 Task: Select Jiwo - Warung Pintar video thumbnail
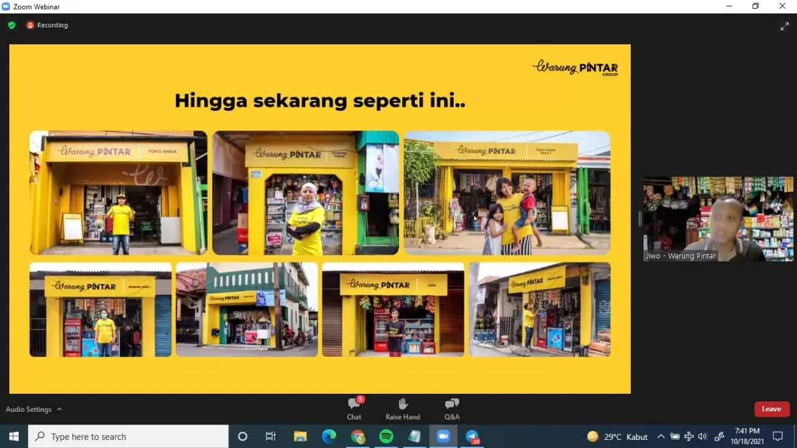(717, 218)
